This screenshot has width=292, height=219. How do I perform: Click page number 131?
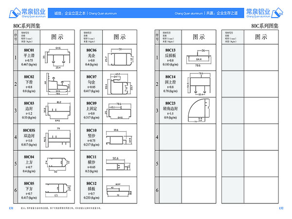click(11, 208)
